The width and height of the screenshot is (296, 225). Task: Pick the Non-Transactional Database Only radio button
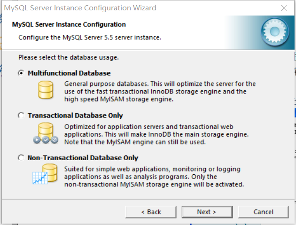pos(21,158)
